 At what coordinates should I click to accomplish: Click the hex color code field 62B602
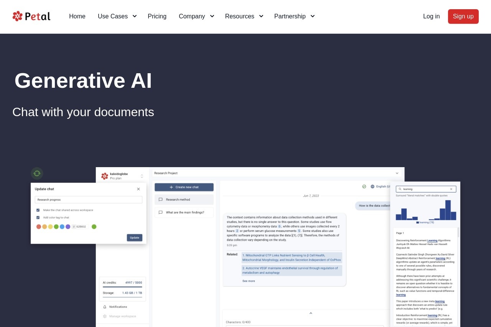(x=80, y=227)
